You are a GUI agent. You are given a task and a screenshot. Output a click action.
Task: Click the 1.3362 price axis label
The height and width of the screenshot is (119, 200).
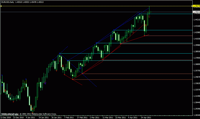pyautogui.click(x=197, y=83)
